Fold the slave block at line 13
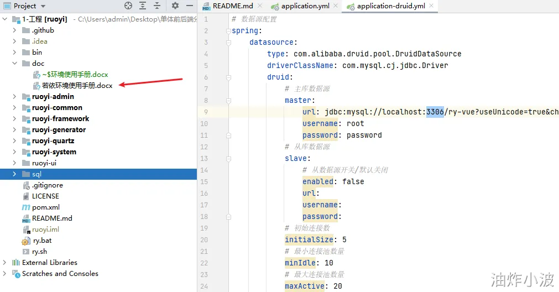 point(228,159)
